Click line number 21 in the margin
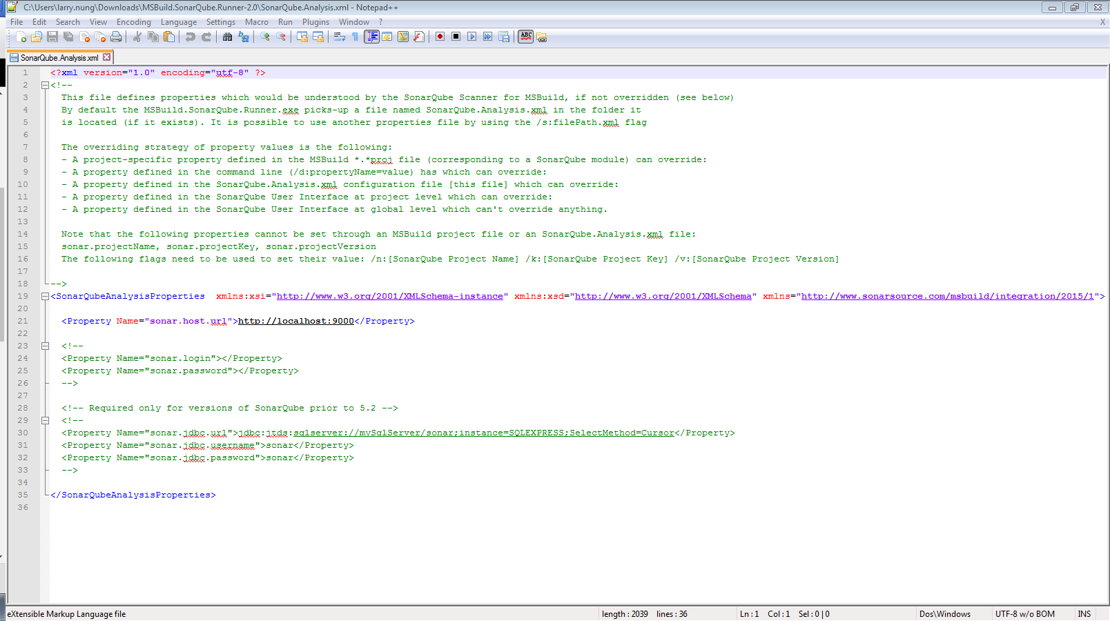This screenshot has height=621, width=1110. [23, 322]
